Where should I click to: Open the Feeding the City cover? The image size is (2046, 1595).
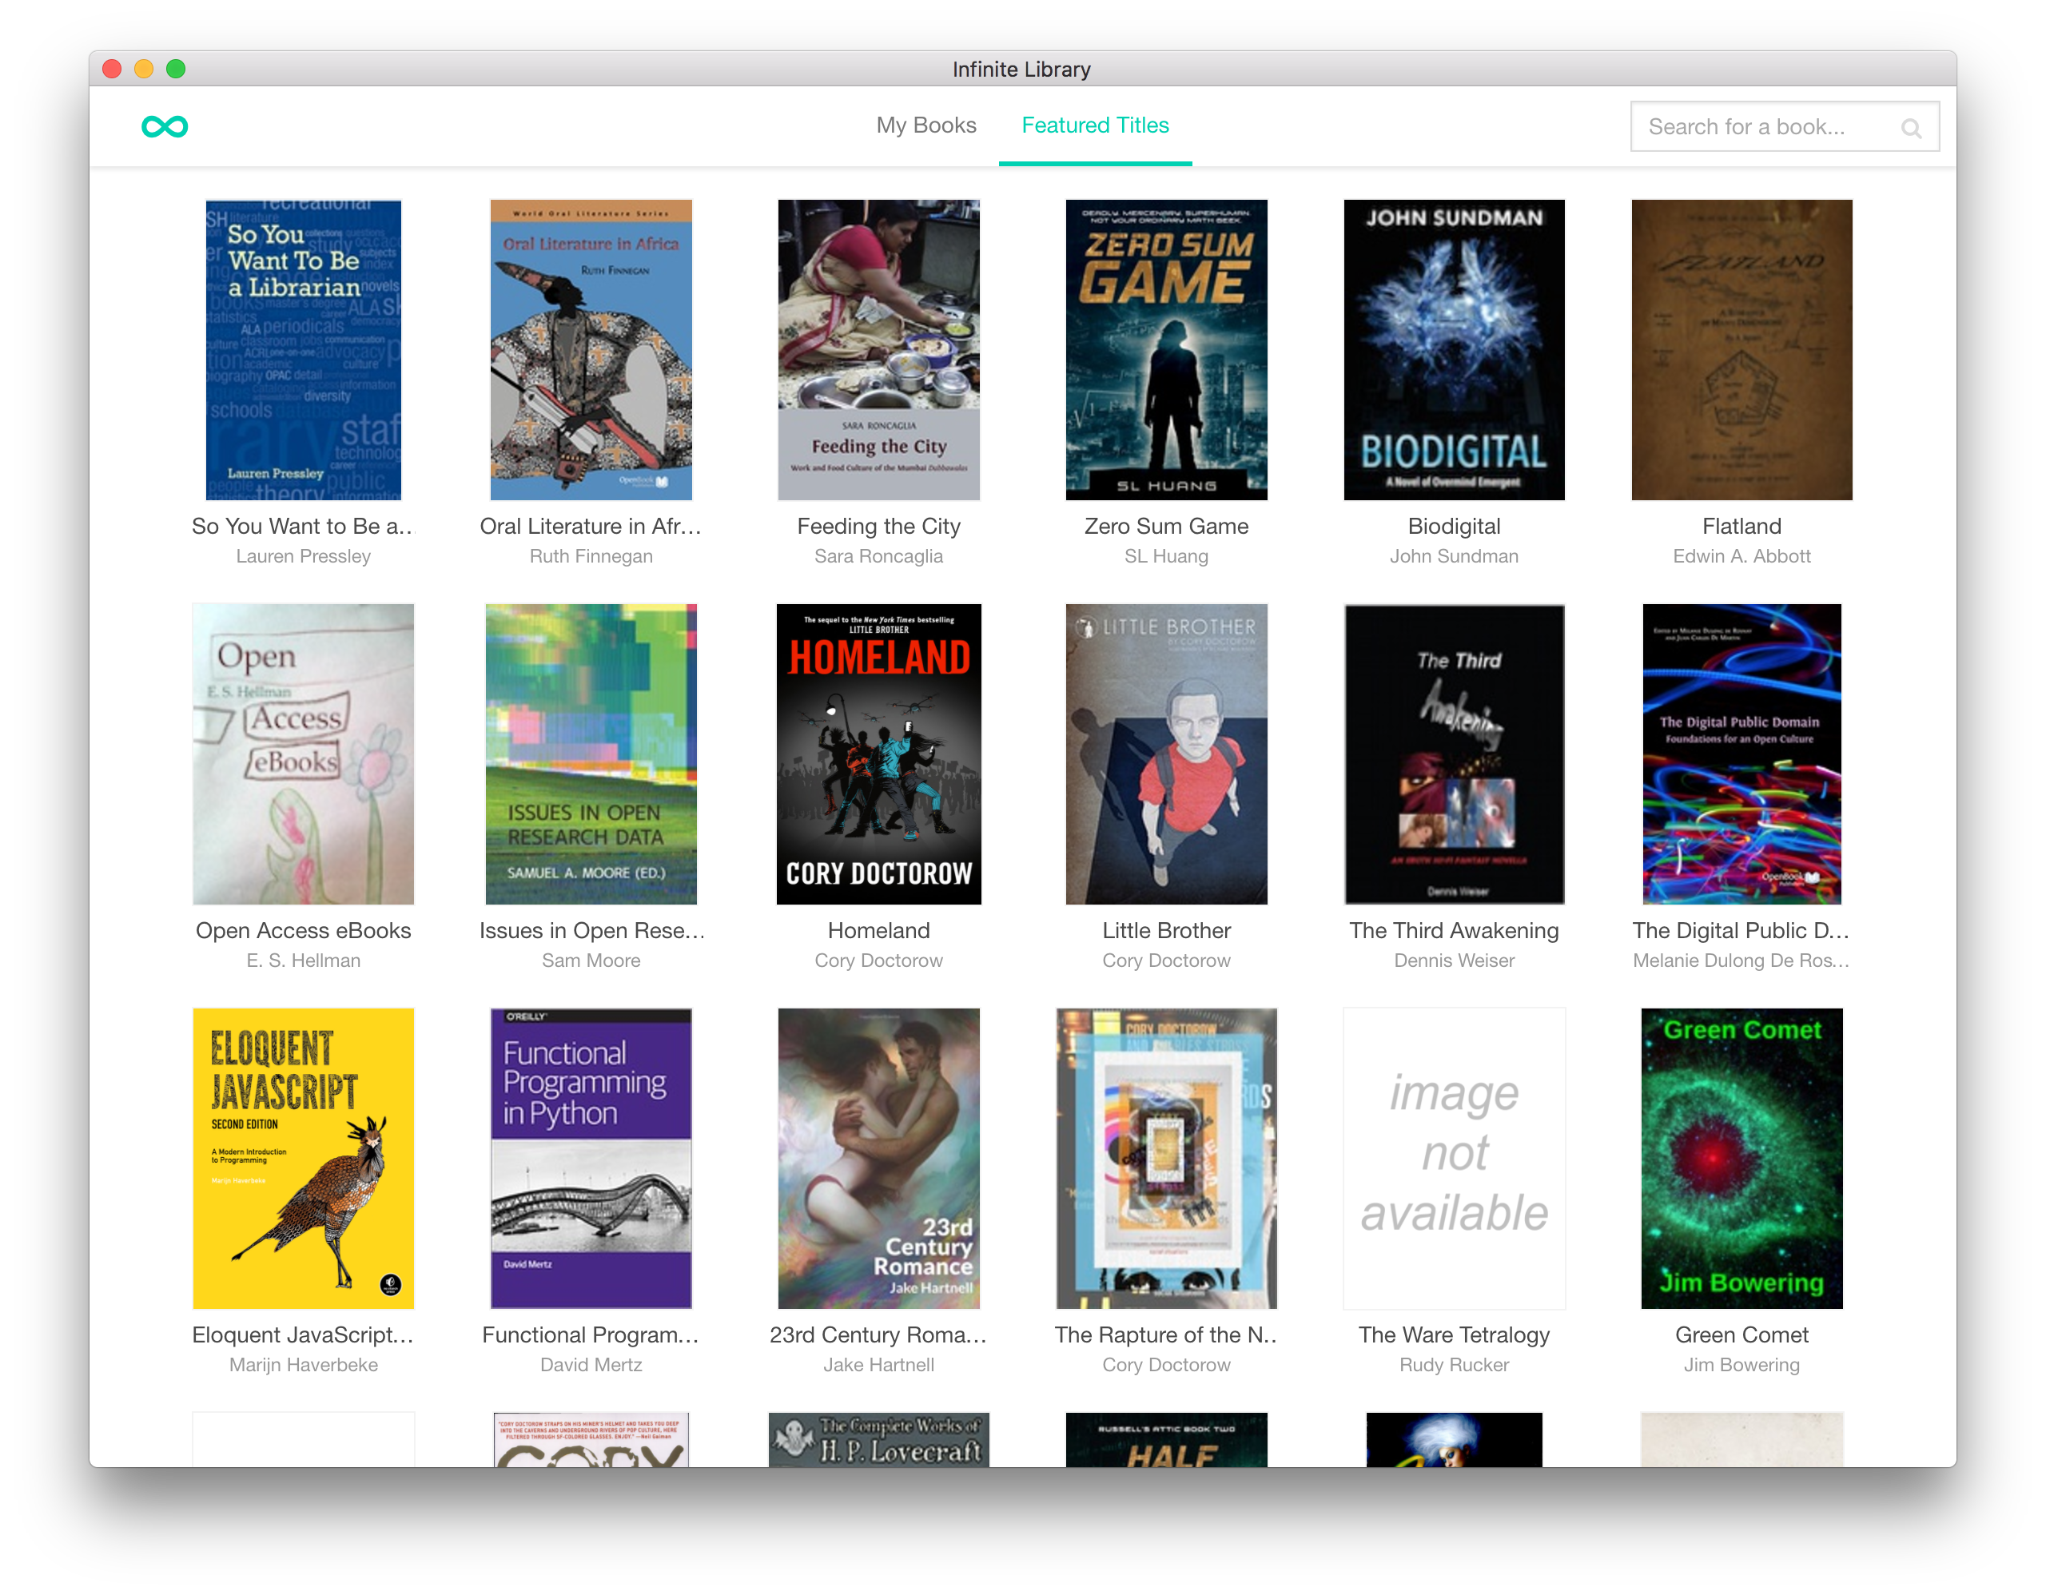tap(878, 349)
